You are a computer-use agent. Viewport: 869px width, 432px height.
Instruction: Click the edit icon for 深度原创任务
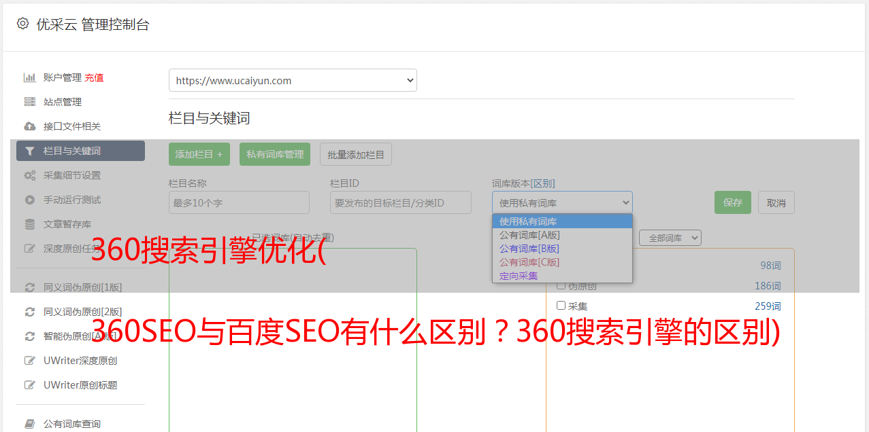point(29,249)
